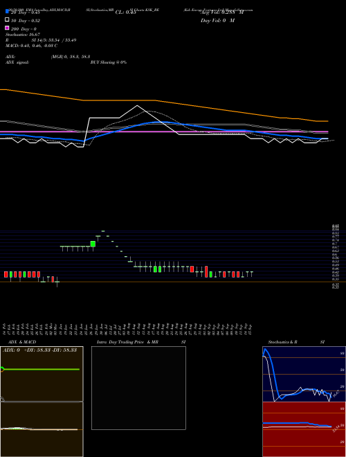Image resolution: width=346 pixels, height=457 pixels.
Task: Click the 'Stochastics: 16.67' reading
Action: click(23, 35)
